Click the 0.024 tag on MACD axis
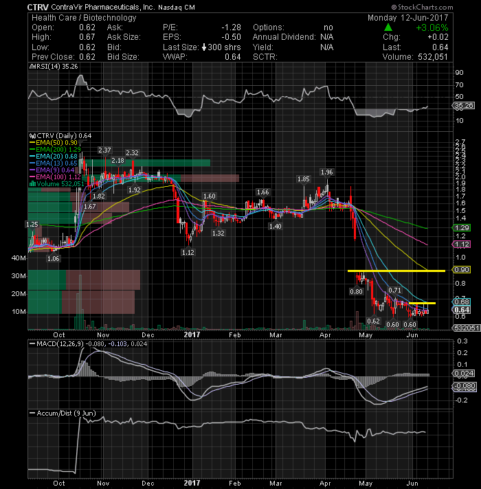This screenshot has height=489, width=481. pyautogui.click(x=464, y=374)
